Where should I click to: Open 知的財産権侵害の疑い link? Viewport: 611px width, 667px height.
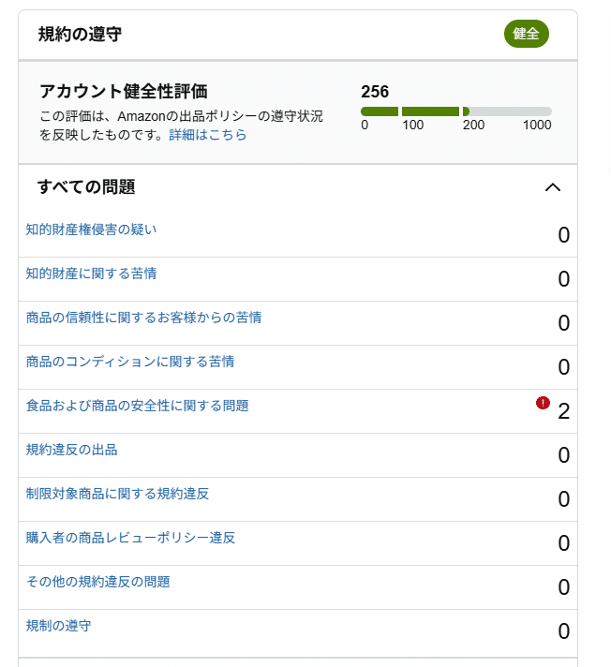tap(91, 230)
